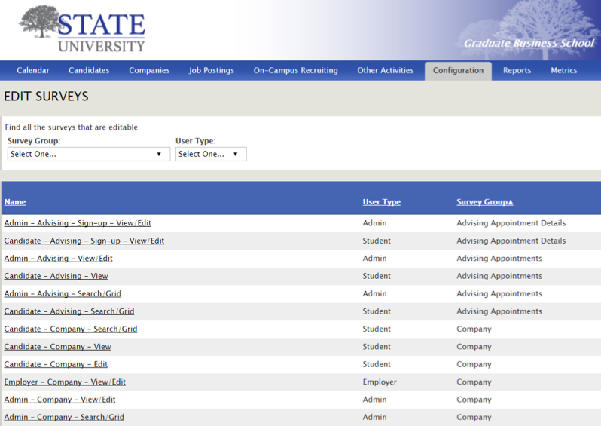
Task: Sort by Survey Group column header
Action: tap(484, 202)
